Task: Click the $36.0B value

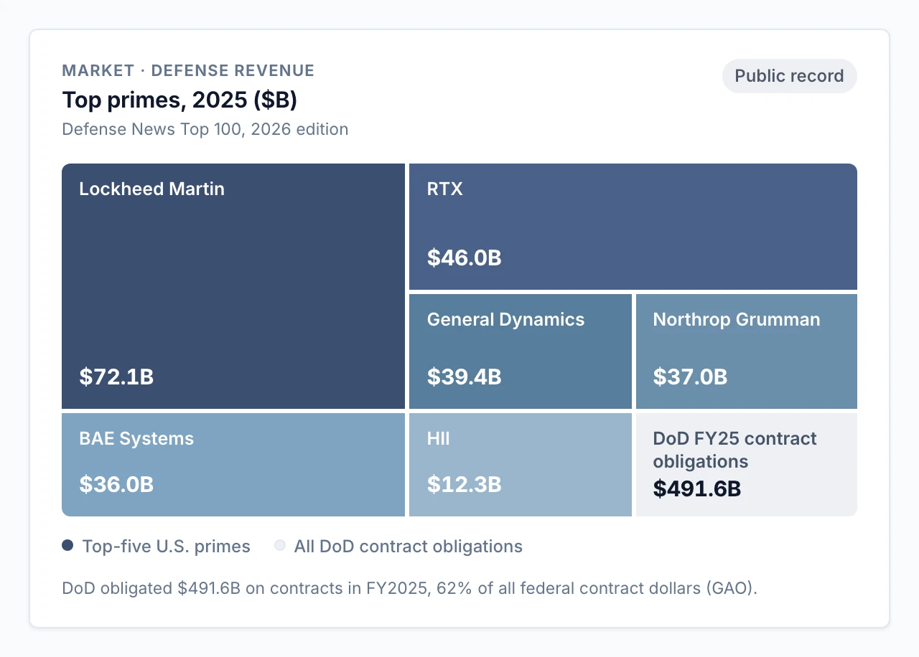Action: 116,484
